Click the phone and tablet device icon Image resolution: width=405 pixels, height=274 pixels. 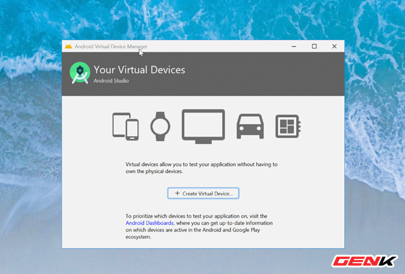125,127
